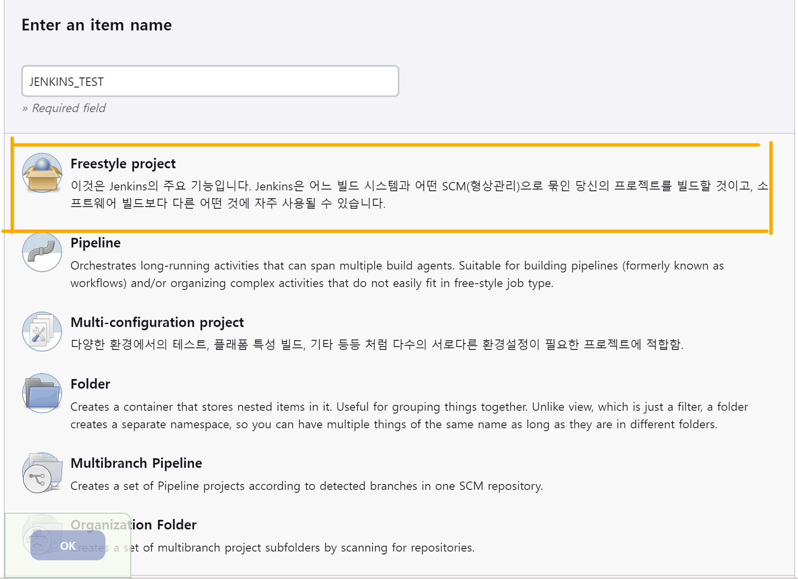
Task: Click the Freestyle project box icon
Action: (x=42, y=173)
